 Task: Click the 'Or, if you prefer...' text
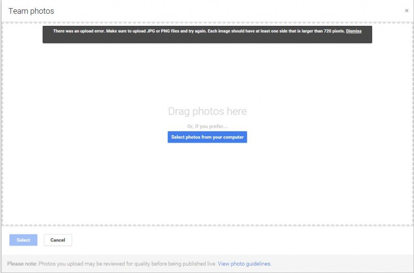pos(207,127)
